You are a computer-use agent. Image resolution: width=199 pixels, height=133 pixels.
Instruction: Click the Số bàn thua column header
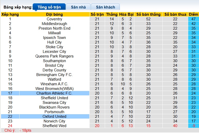175,14
